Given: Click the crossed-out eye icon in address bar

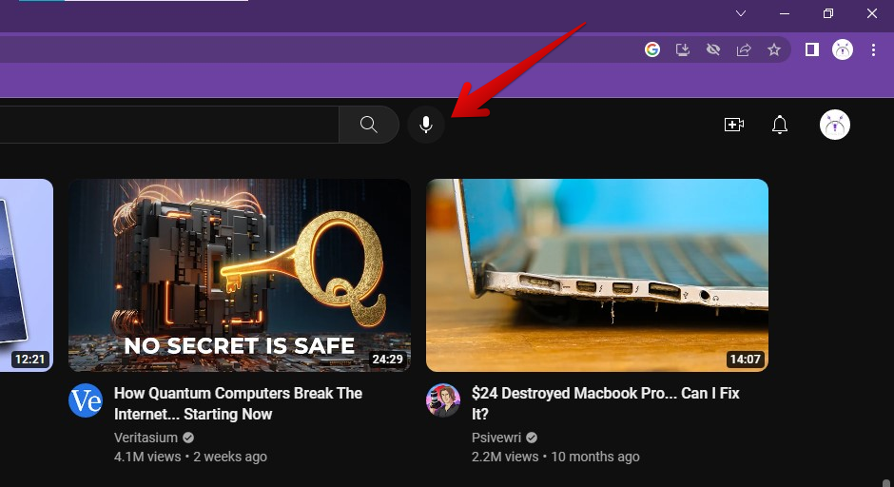Looking at the screenshot, I should [x=712, y=49].
